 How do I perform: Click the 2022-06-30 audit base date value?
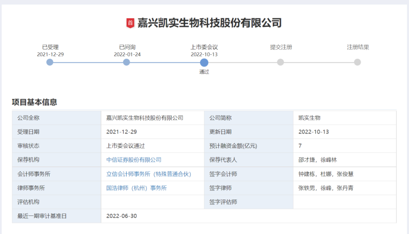(x=122, y=216)
